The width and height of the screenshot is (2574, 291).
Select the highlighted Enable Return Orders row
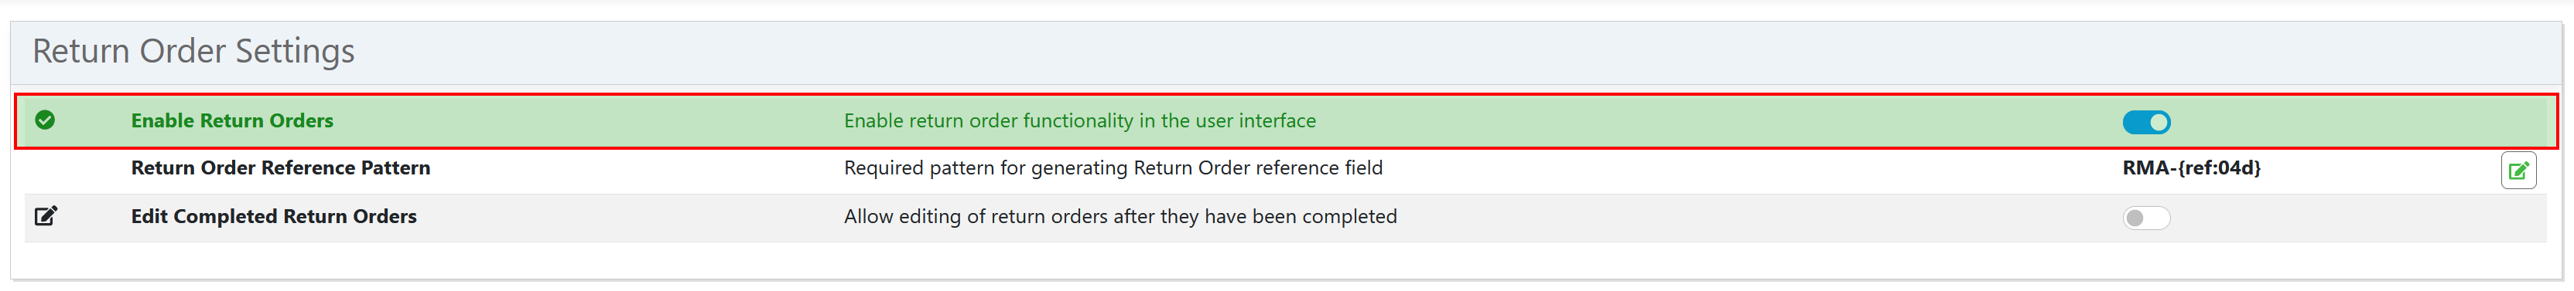point(1286,122)
